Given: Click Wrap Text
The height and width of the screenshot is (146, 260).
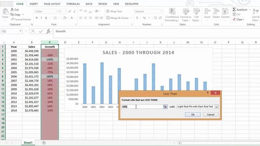Looking at the screenshot, I should tap(114, 11).
